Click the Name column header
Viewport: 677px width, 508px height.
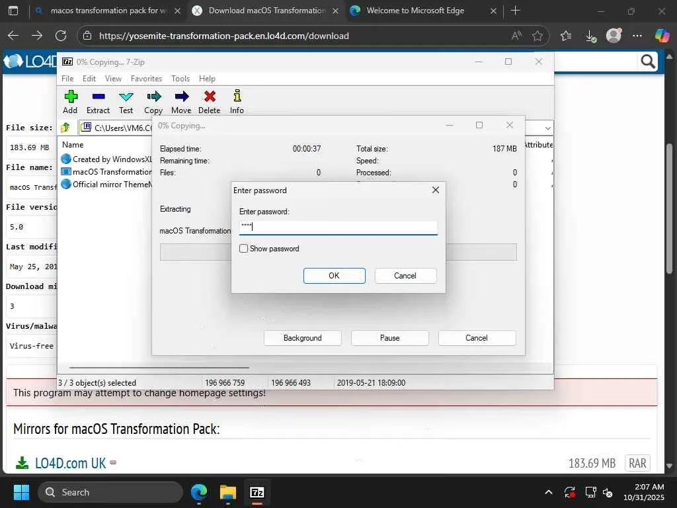click(73, 145)
